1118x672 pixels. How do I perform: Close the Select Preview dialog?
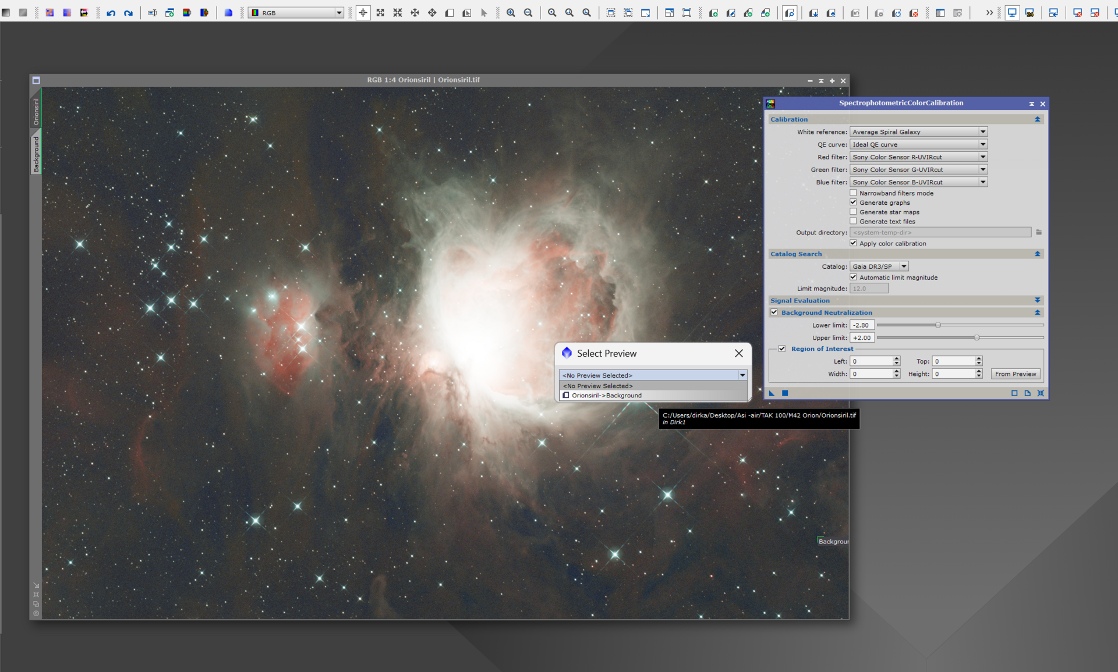click(x=739, y=353)
